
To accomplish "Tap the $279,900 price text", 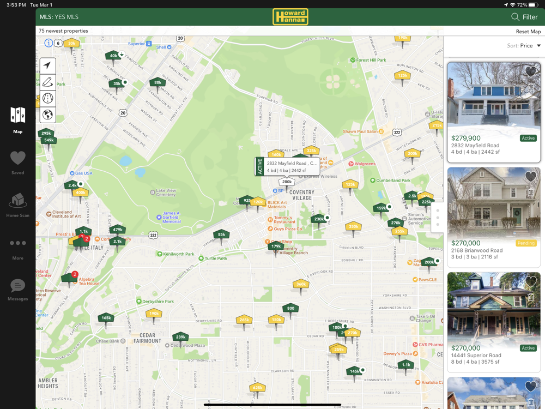I will click(x=466, y=138).
